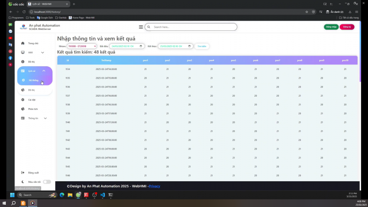Open the Home Page - WebHMI bookmark
Image resolution: width=368 pixels, height=207 pixels.
tap(82, 17)
